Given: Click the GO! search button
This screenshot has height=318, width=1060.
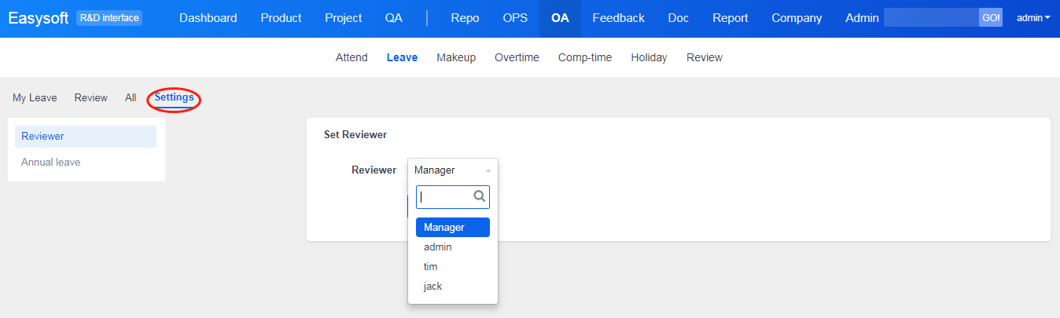Looking at the screenshot, I should tap(991, 18).
